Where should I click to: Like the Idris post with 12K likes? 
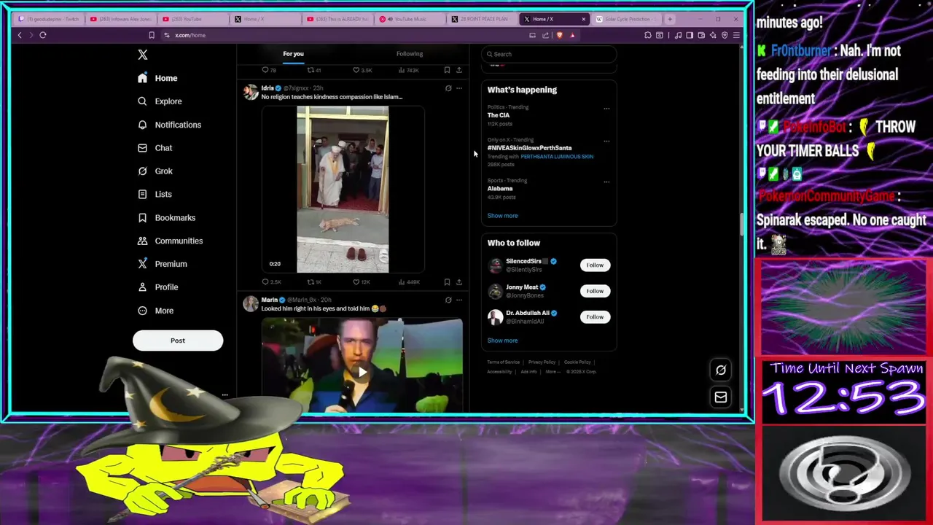(362, 282)
